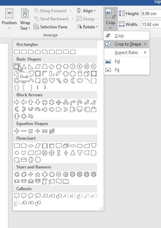The width and height of the screenshot is (161, 228).
Task: Select the Can cylinder shape
Action: coord(80,74)
